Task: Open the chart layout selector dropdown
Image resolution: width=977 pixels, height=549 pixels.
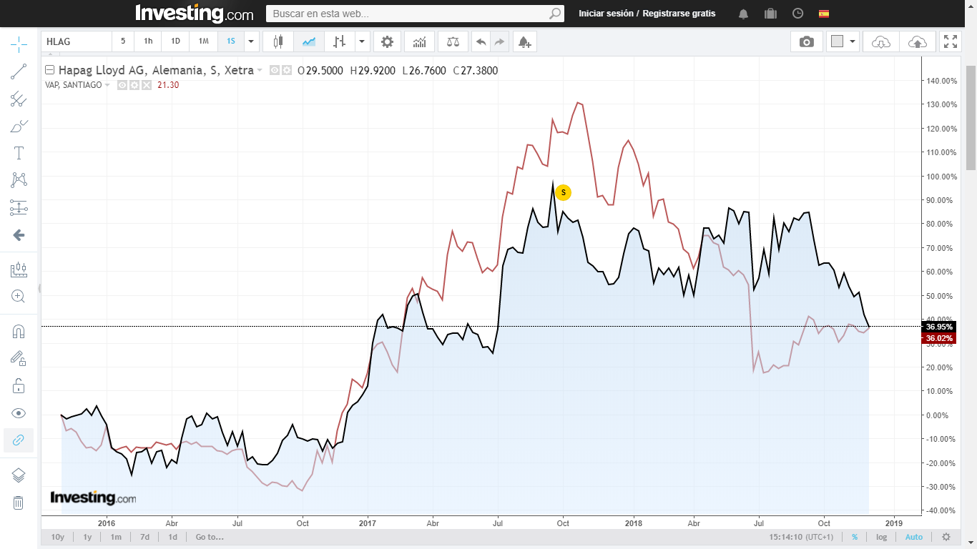Action: click(852, 41)
